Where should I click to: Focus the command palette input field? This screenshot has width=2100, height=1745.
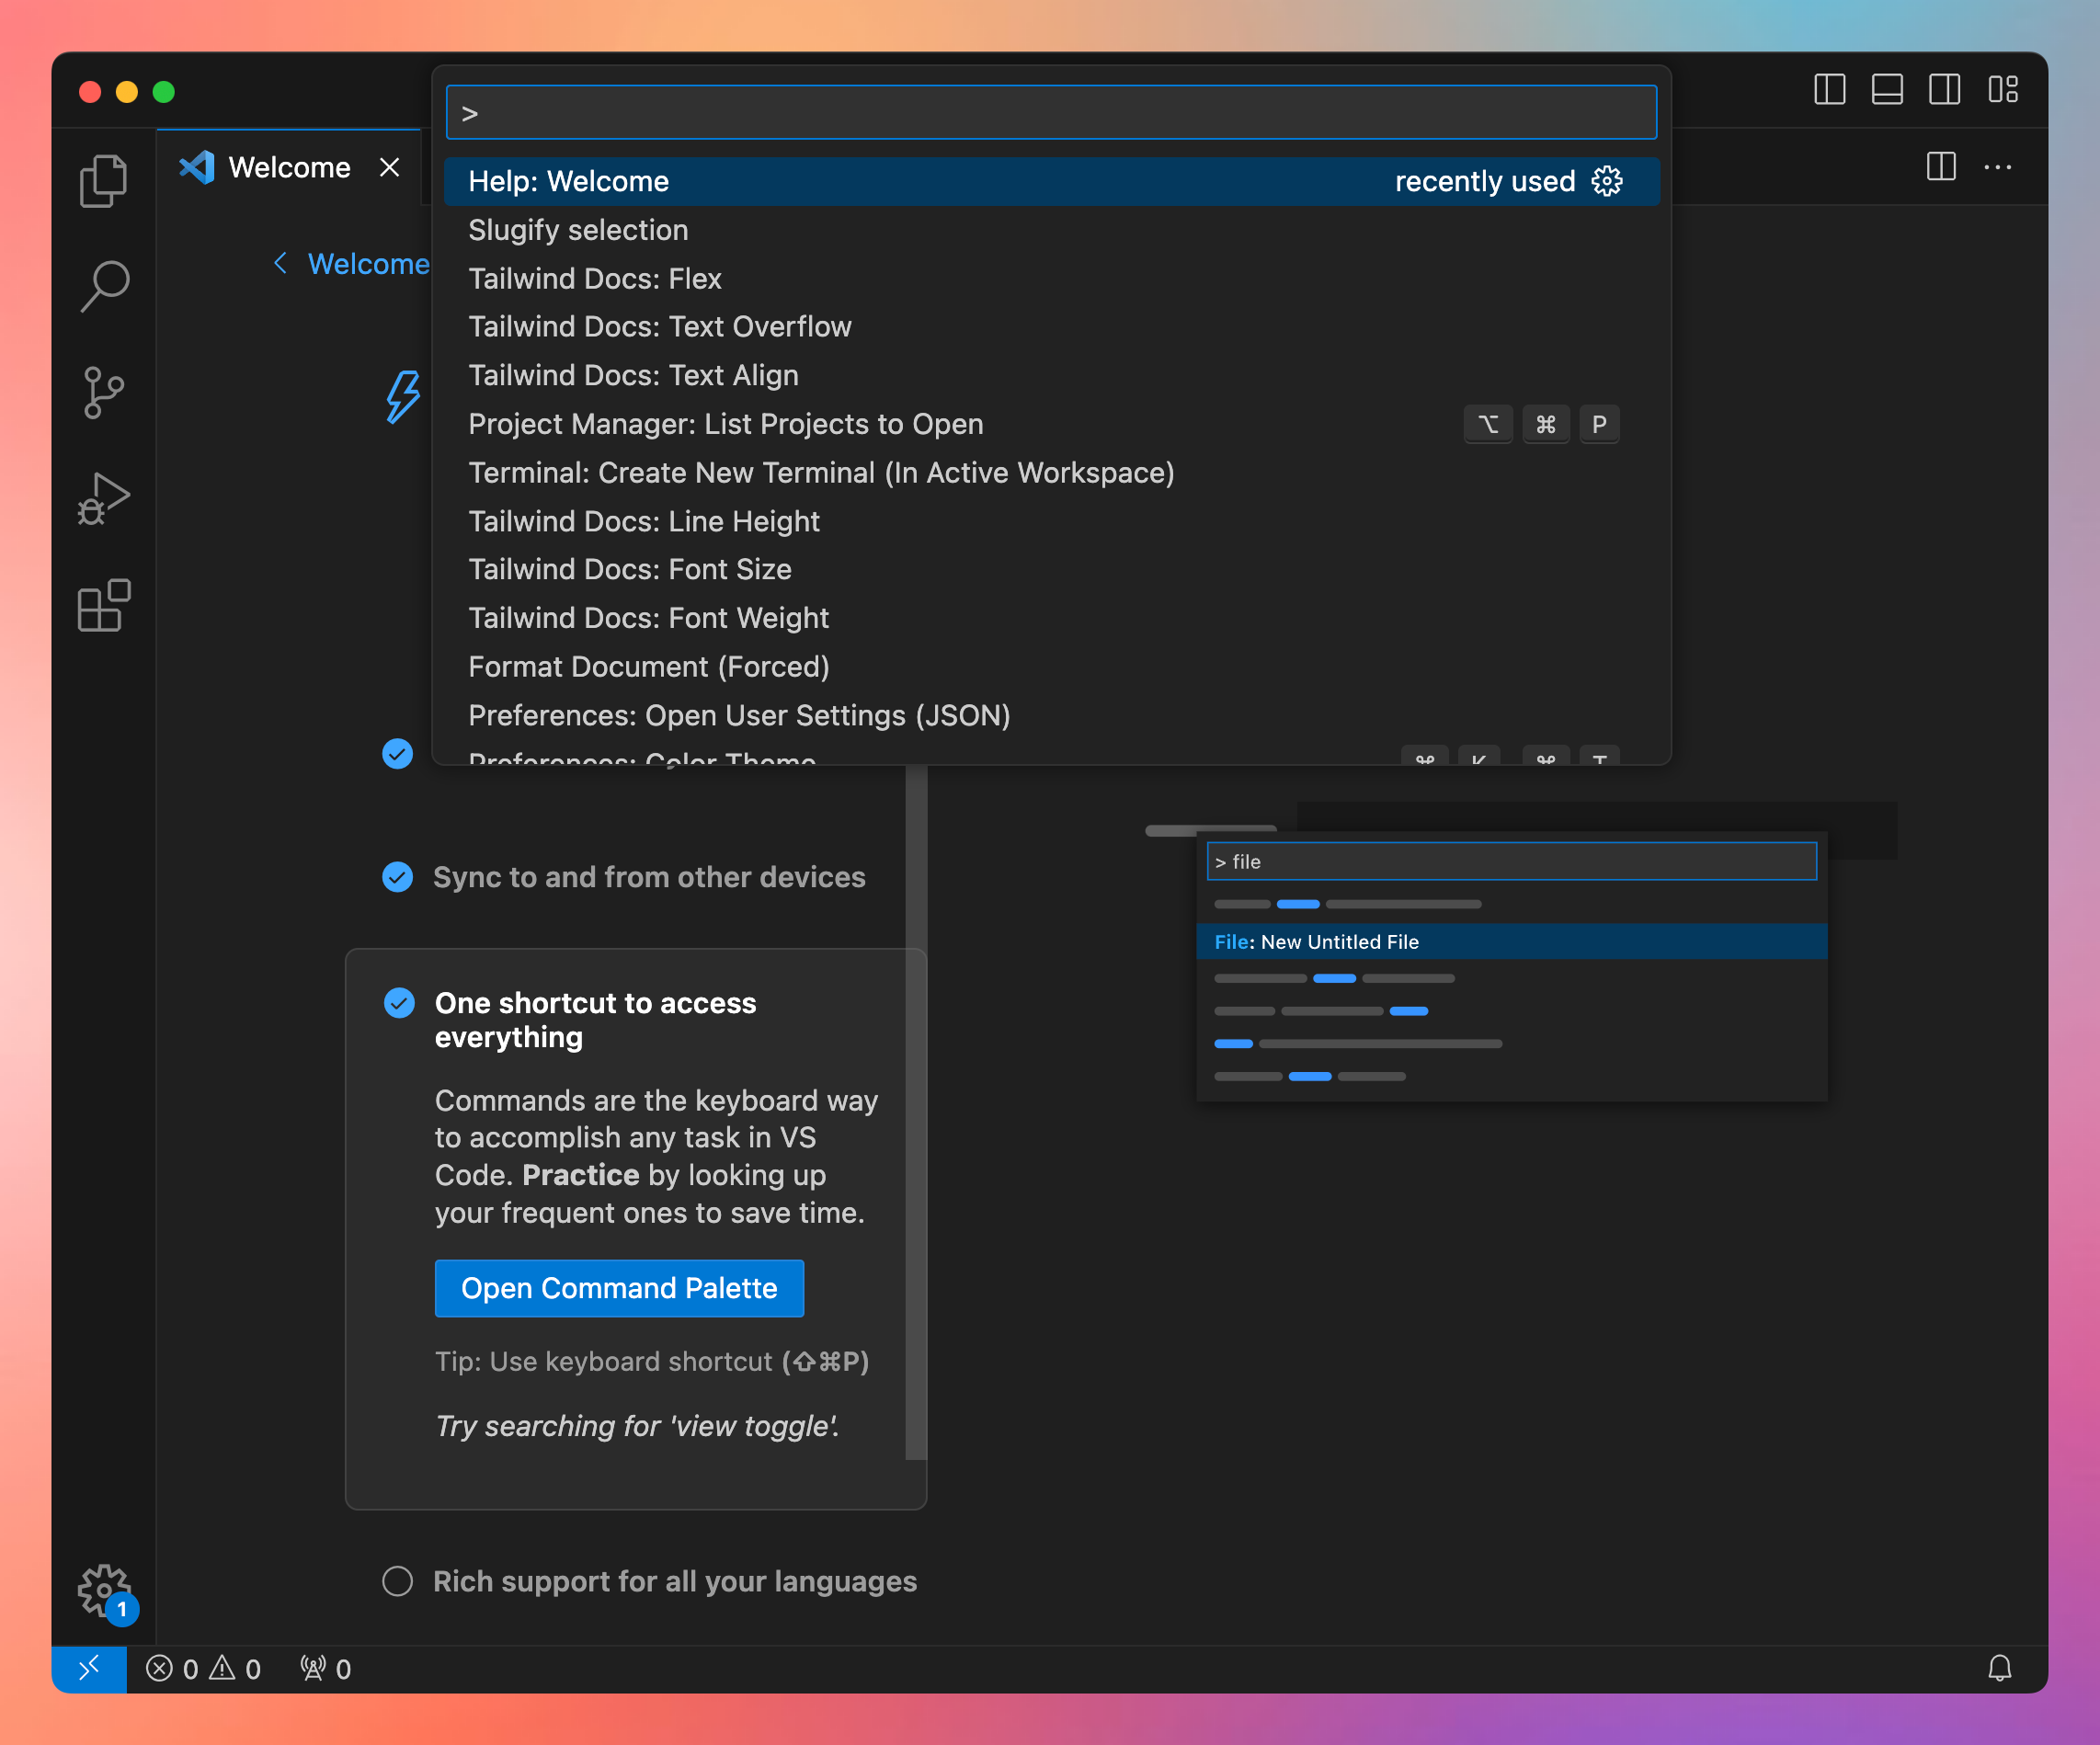tap(1050, 112)
